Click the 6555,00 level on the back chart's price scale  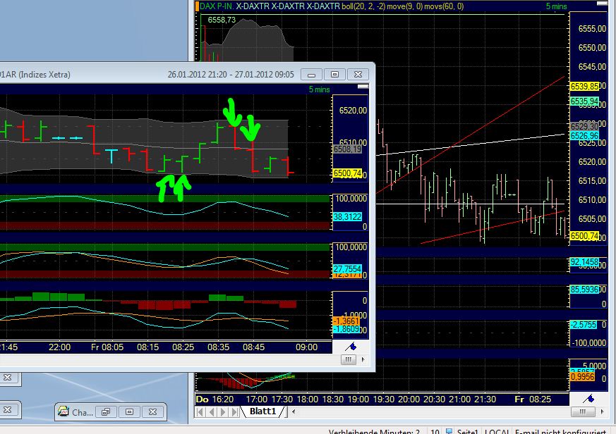593,29
